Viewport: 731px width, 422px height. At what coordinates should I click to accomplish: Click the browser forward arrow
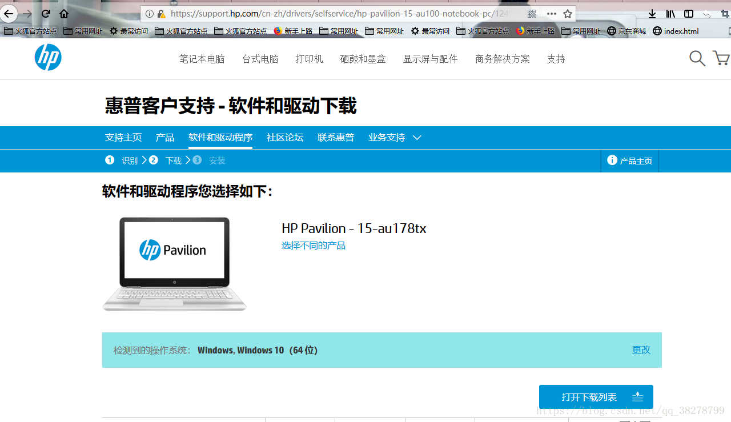click(x=27, y=14)
